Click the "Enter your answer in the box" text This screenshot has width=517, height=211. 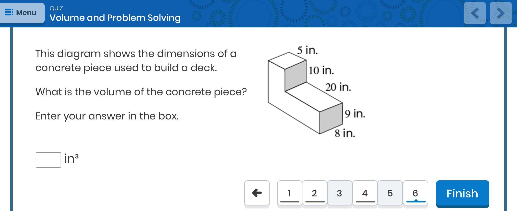107,116
